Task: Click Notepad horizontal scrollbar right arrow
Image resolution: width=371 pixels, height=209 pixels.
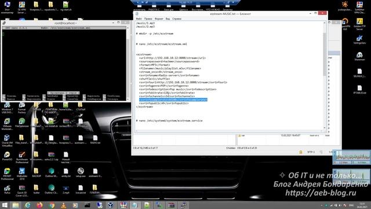Action: (x=321, y=131)
